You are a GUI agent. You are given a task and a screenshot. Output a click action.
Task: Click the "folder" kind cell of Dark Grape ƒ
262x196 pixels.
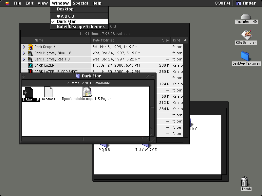(x=177, y=47)
